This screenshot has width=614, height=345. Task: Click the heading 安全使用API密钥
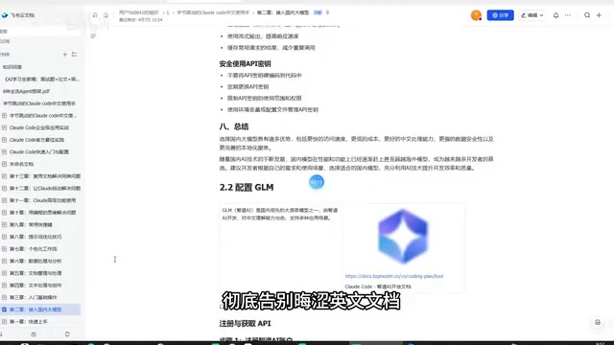pyautogui.click(x=246, y=64)
